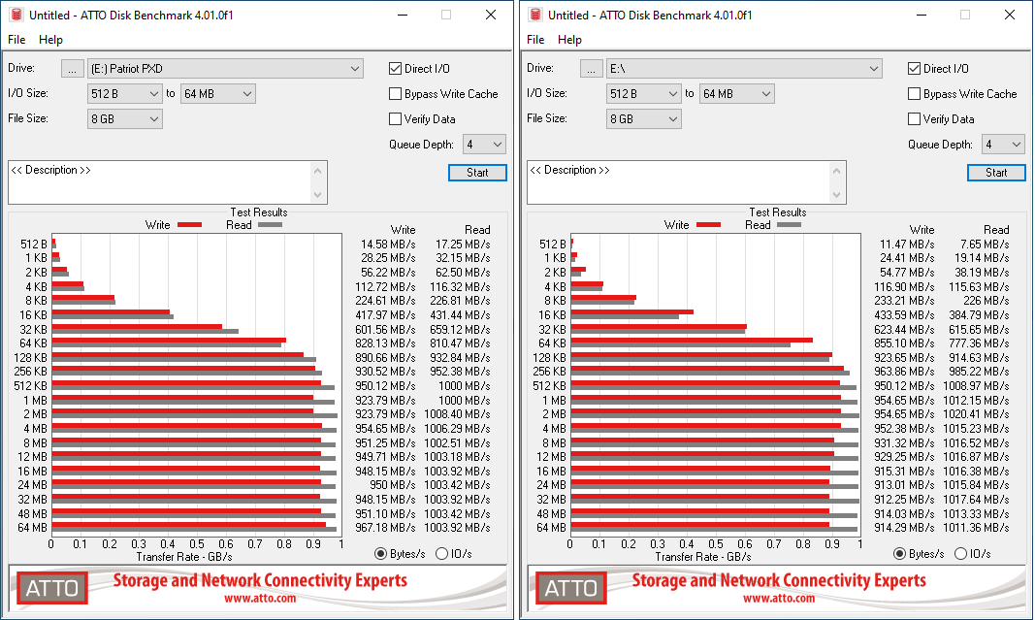Click browse drive button beside Patriot PXD
Image resolution: width=1035 pixels, height=620 pixels.
(x=73, y=69)
